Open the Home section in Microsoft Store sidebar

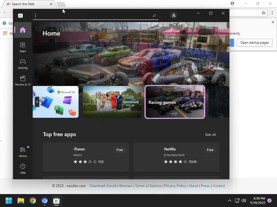click(x=23, y=30)
